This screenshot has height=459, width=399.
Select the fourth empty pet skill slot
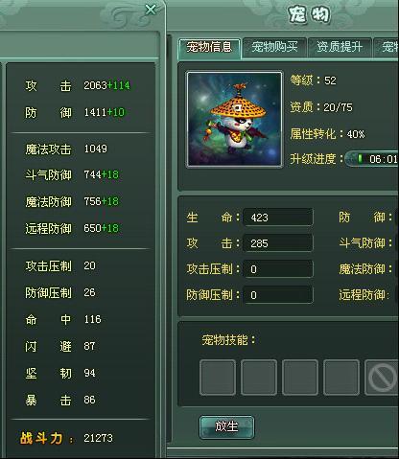(341, 378)
